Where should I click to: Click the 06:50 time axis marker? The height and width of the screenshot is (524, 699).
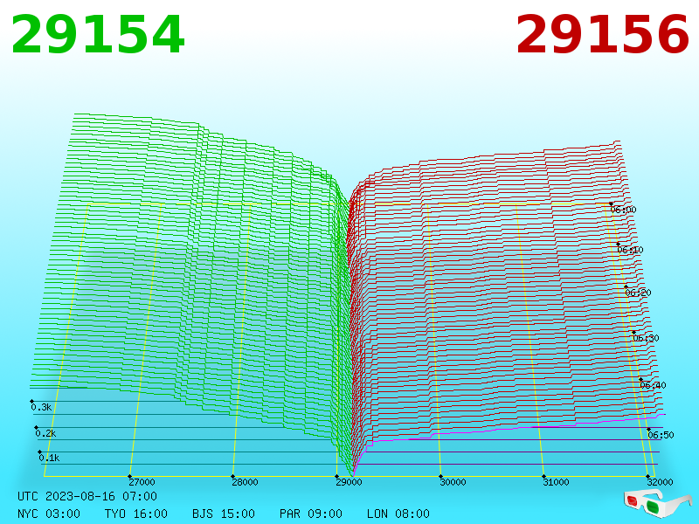tap(661, 435)
